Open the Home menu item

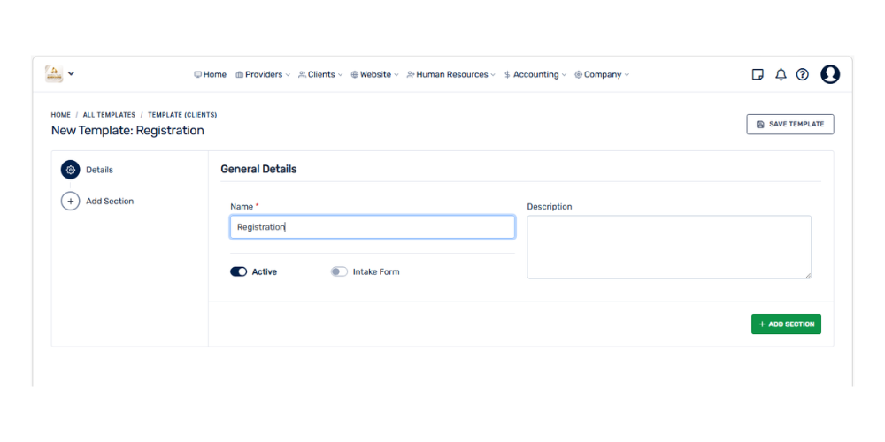(x=210, y=74)
